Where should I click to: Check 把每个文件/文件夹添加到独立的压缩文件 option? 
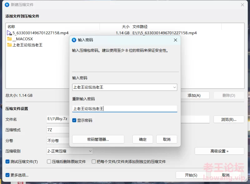pyautogui.click(x=93, y=162)
